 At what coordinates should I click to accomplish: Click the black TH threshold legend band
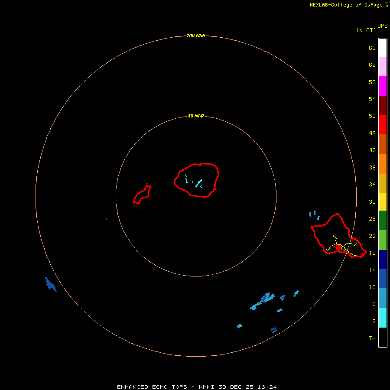click(x=383, y=337)
